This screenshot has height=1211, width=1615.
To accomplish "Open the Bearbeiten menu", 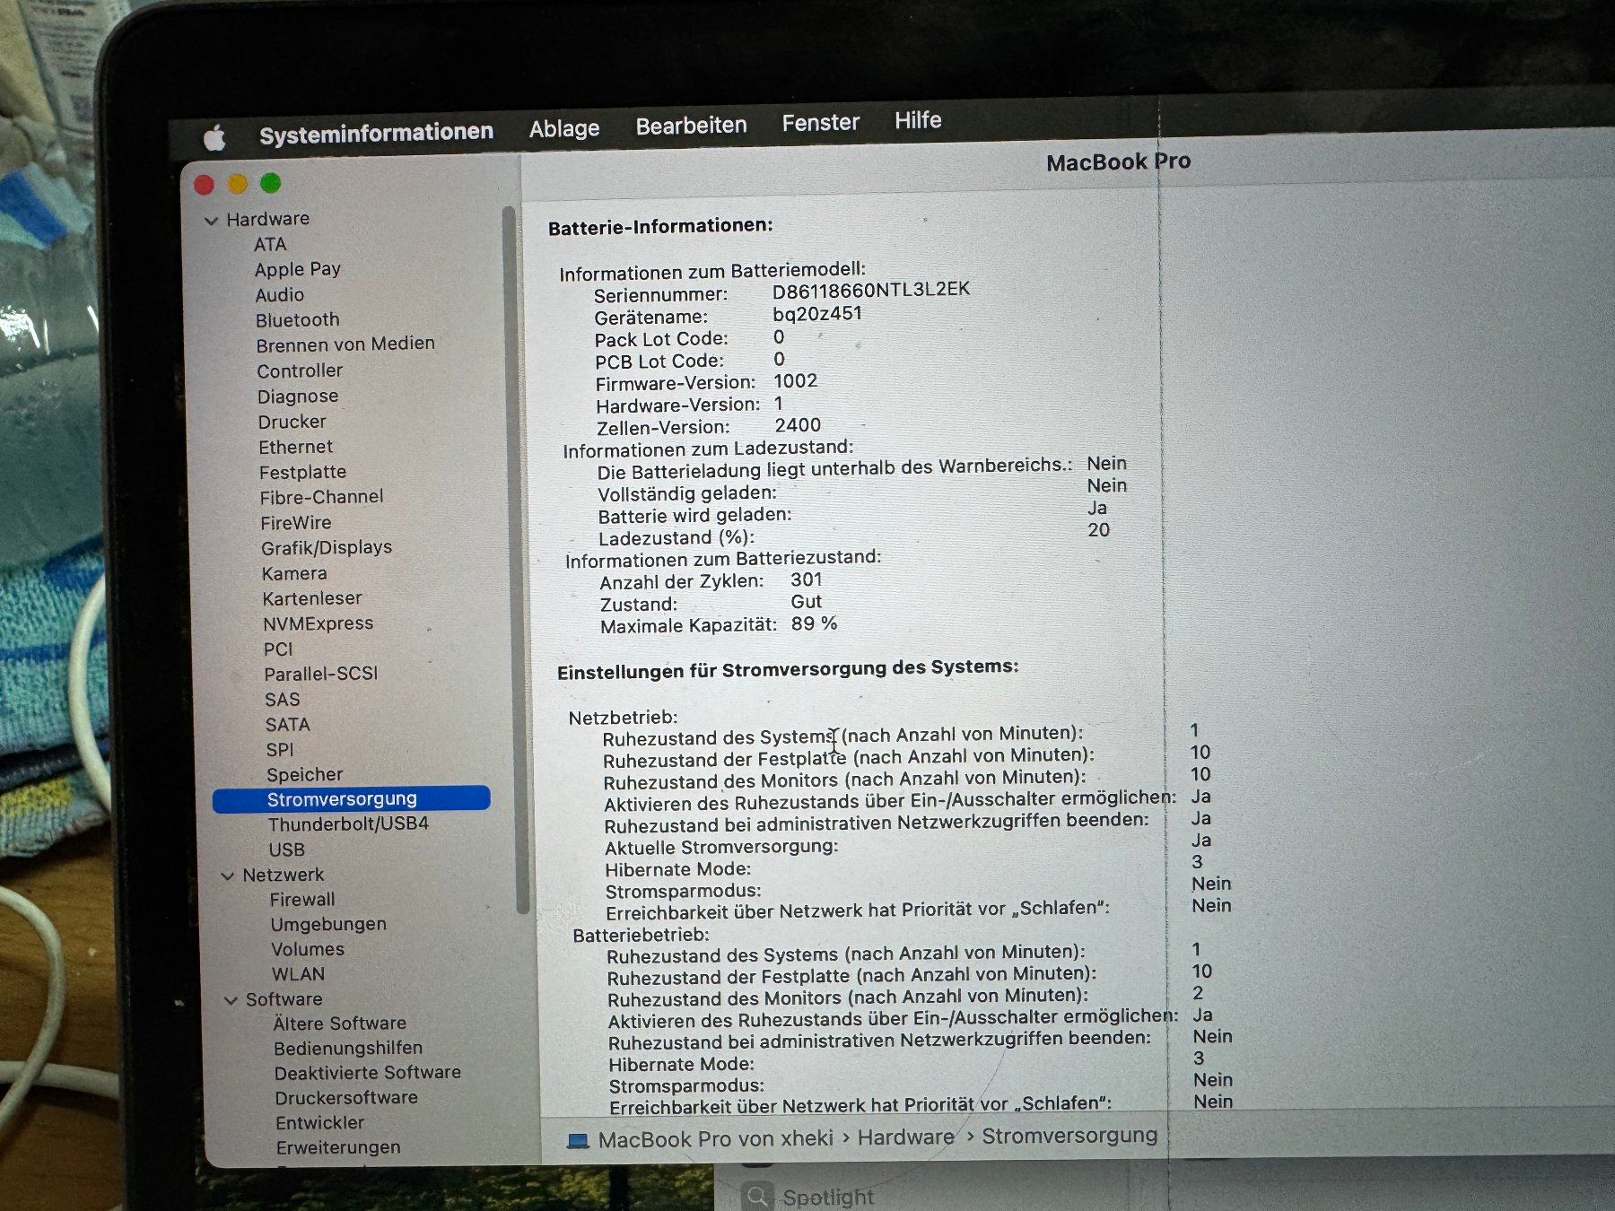I will [691, 126].
